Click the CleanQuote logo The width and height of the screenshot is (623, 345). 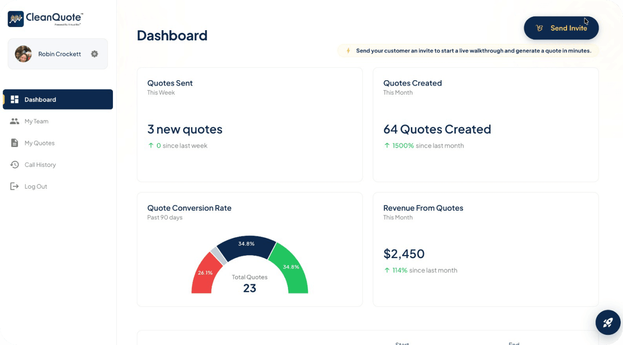[x=45, y=19]
